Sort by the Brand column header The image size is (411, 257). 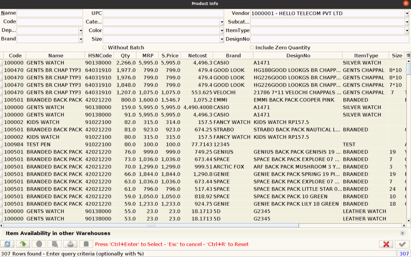point(233,55)
